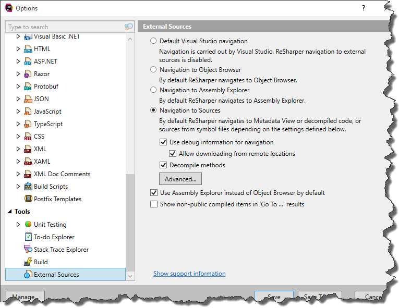Toggle Use Assembly Explorer instead of Object Browser
Screen dimensions: 399x308
pyautogui.click(x=154, y=192)
